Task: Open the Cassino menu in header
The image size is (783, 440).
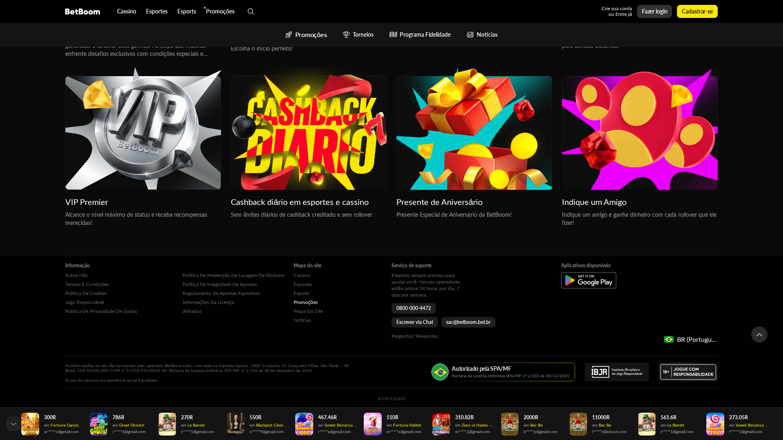Action: (x=126, y=11)
